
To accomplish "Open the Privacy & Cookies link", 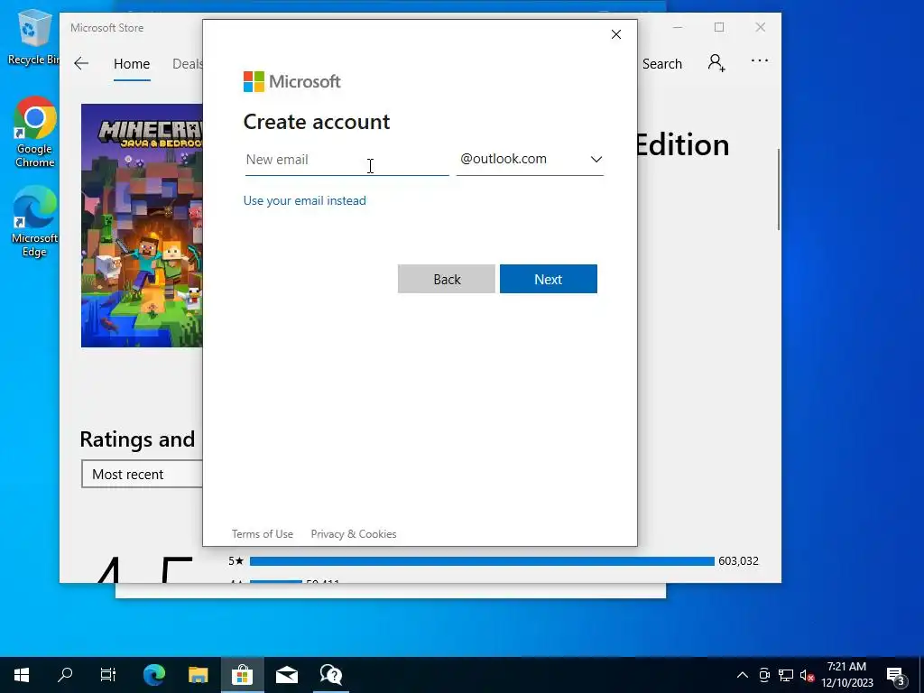I will pos(354,534).
